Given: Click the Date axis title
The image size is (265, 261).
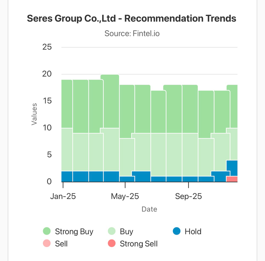Looking at the screenshot, I should point(149,209).
